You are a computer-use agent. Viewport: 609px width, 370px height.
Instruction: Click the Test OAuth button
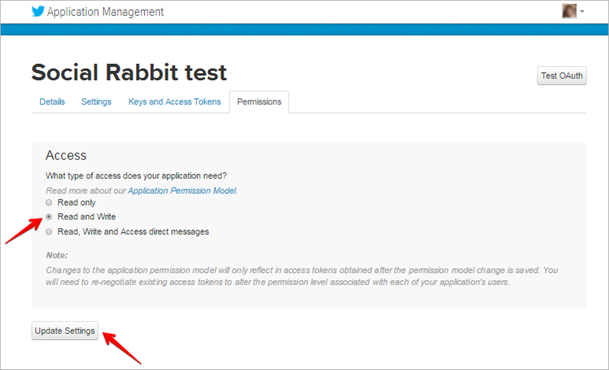tap(562, 76)
